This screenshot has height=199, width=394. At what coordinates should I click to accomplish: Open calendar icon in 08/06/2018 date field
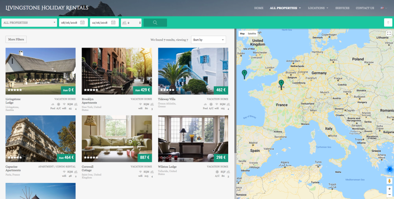[82, 23]
